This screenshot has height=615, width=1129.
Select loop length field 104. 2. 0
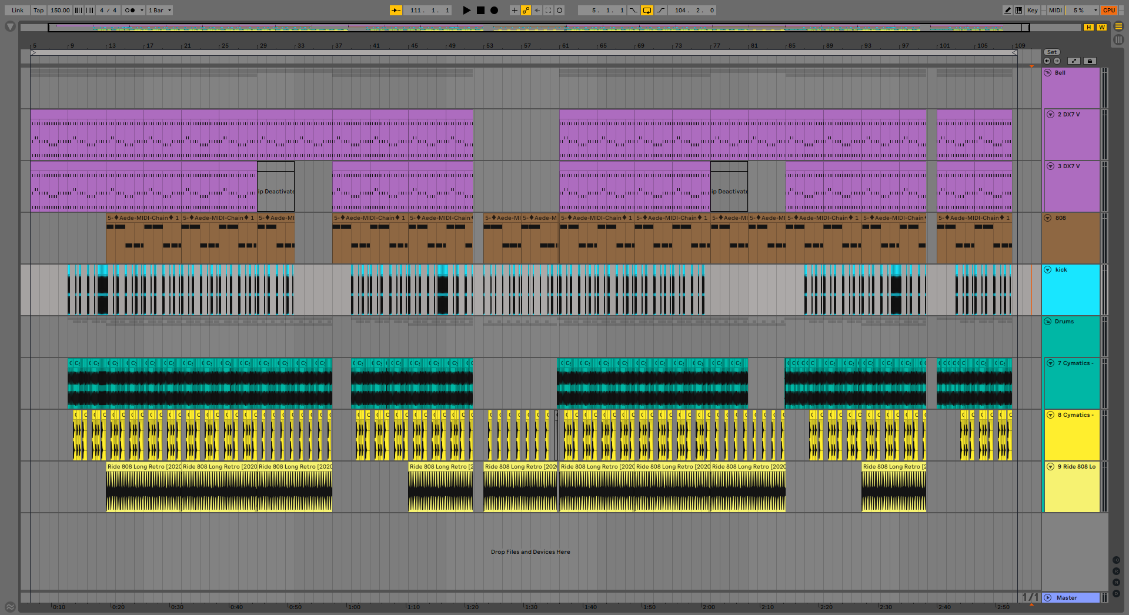[x=692, y=10]
